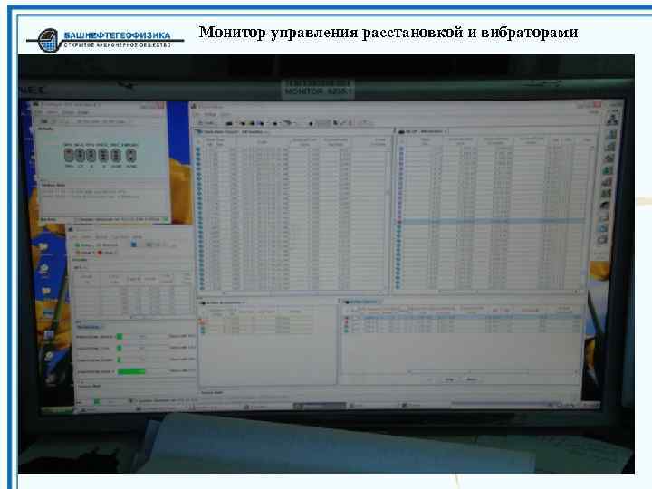The height and width of the screenshot is (489, 652).
Task: Click the blue save icon in the lower-left window
Action: (x=134, y=244)
